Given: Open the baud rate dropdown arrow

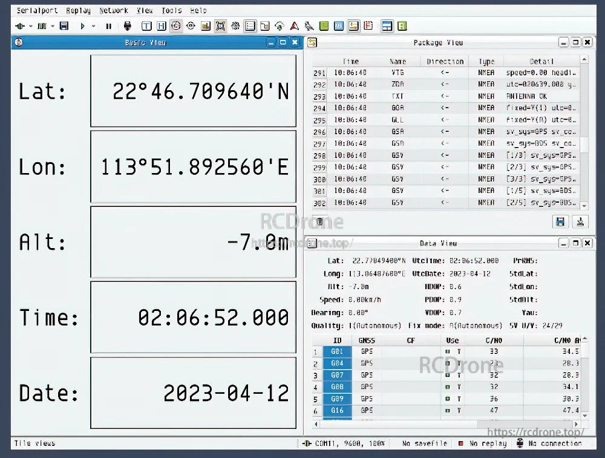Looking at the screenshot, I should point(53,26).
